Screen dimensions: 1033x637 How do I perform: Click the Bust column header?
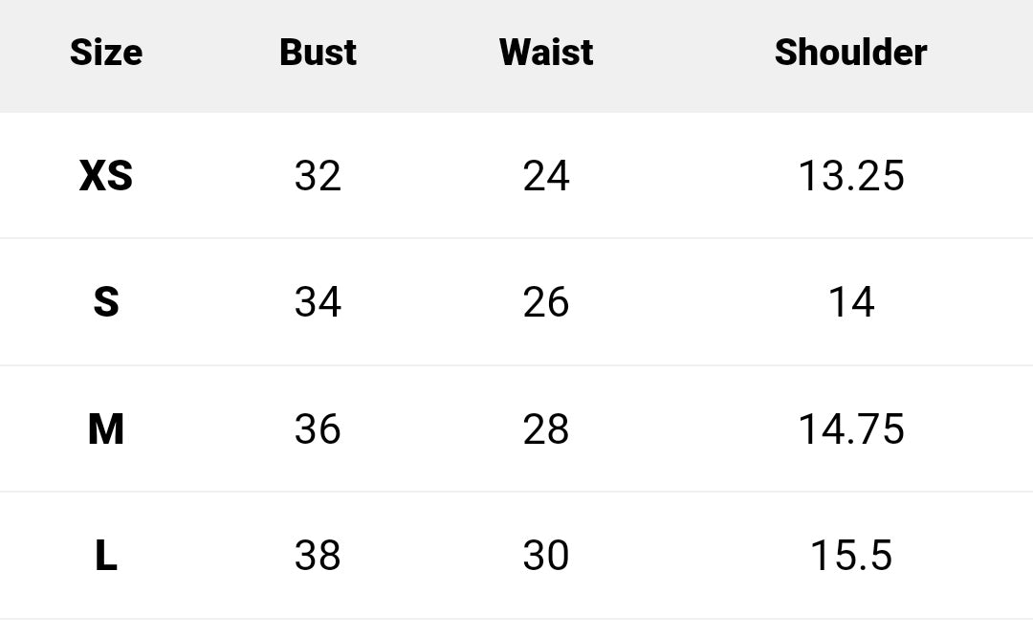click(x=318, y=53)
